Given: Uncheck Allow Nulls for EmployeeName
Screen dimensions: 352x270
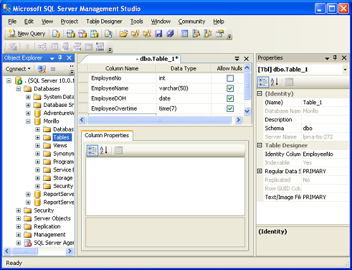Looking at the screenshot, I should [x=230, y=88].
